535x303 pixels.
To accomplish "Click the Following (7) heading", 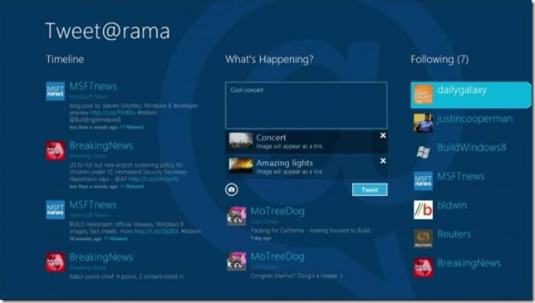I will (x=439, y=59).
